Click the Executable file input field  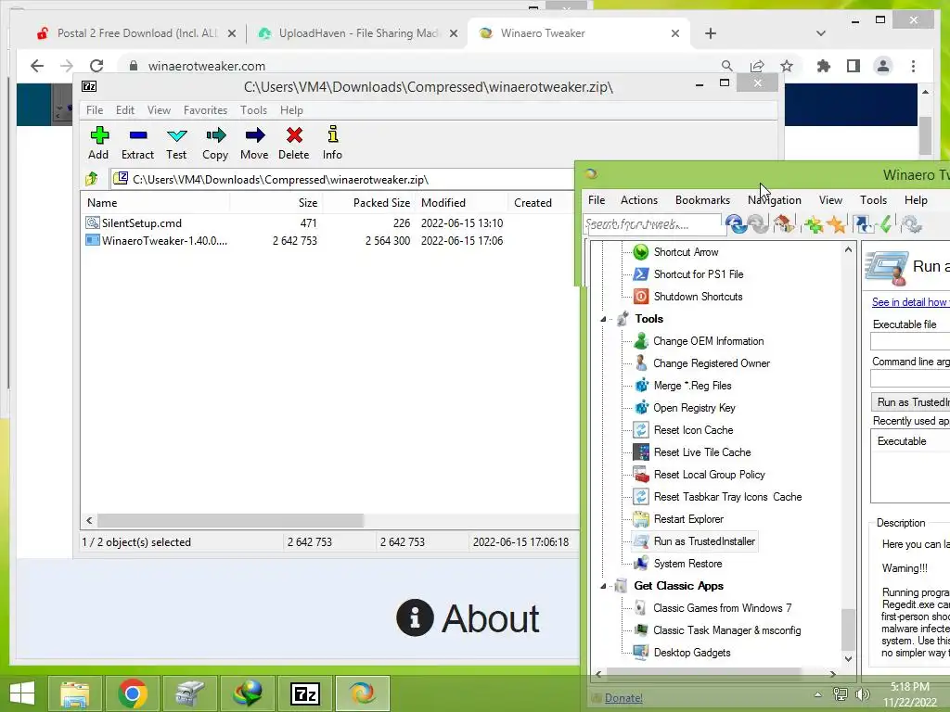[x=910, y=341]
